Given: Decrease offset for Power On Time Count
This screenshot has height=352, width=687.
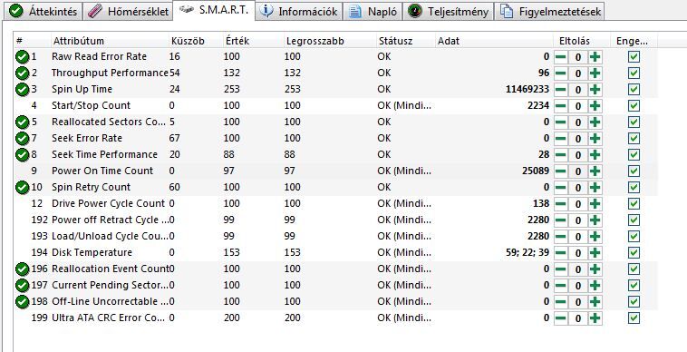Looking at the screenshot, I should click(x=561, y=171).
